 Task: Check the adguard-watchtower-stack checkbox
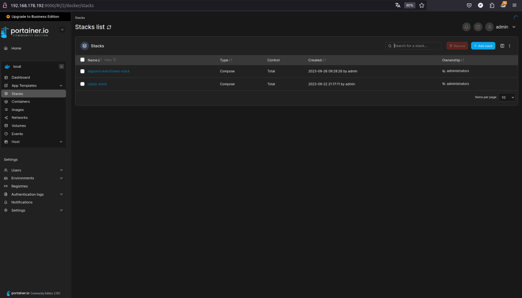click(83, 71)
